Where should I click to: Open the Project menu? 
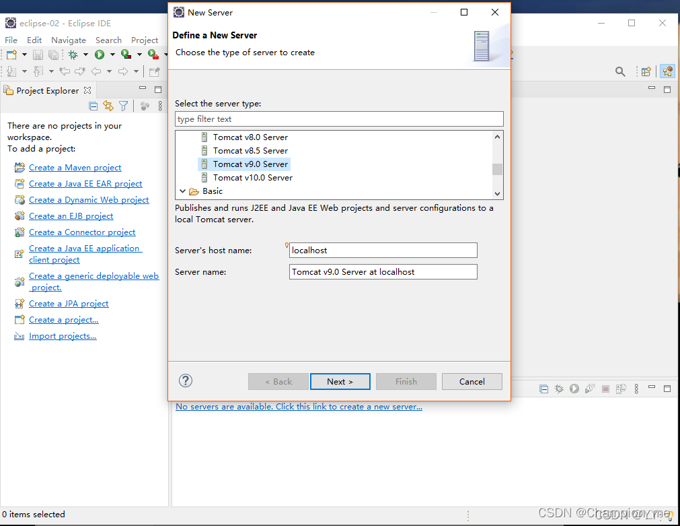tap(145, 40)
